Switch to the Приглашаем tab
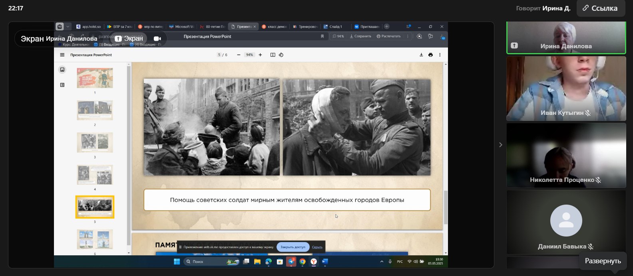 [x=367, y=27]
